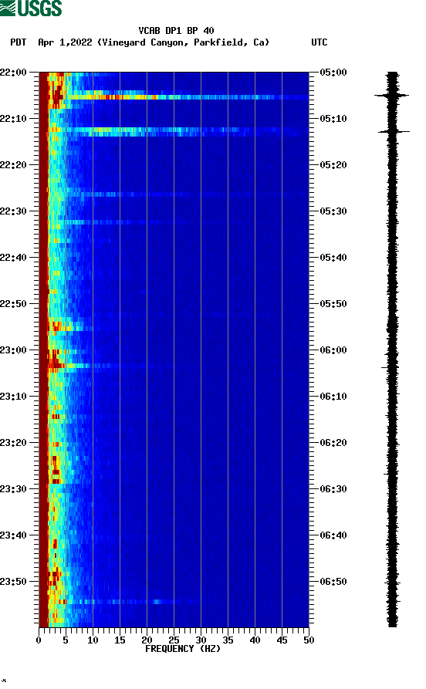Click the 40 Hz frequency tick label
Image resolution: width=426 pixels, height=689 pixels.
tap(255, 640)
